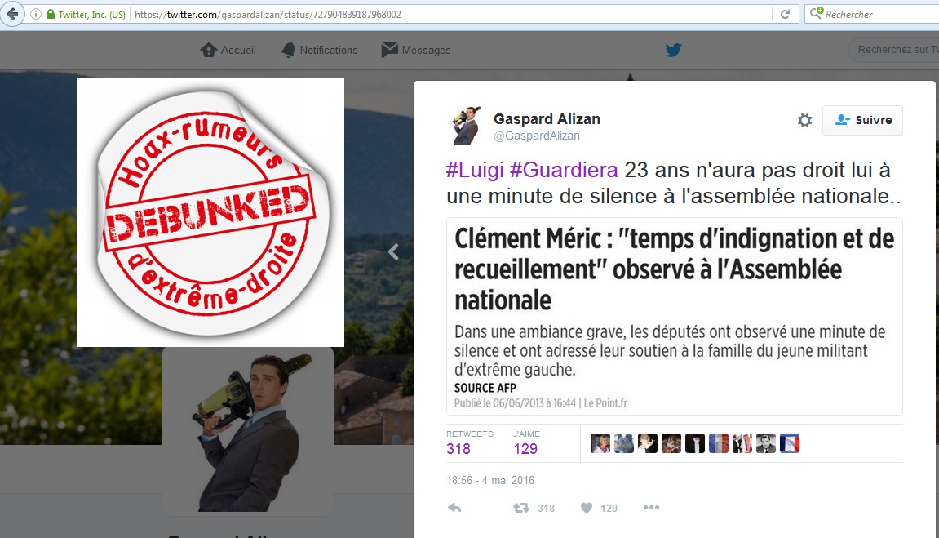Click the reply arrow under the tweet
This screenshot has width=939, height=538.
(454, 508)
